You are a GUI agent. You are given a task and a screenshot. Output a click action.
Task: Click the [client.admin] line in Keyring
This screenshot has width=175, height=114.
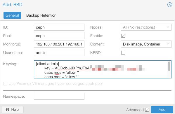(47, 64)
